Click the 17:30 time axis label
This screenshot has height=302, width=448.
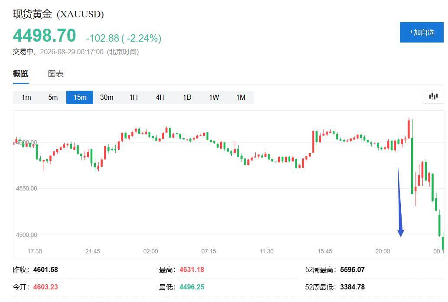pos(35,251)
